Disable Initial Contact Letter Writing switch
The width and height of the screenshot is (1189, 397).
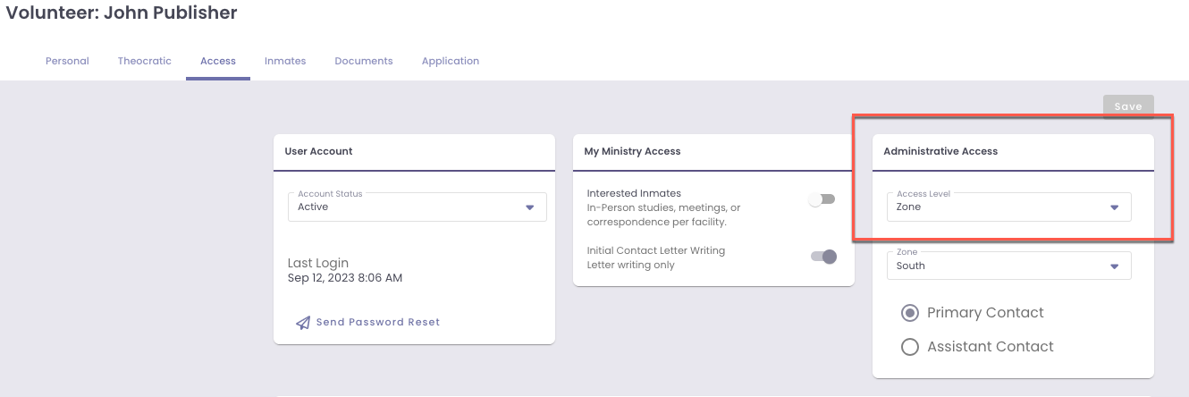[x=823, y=257]
